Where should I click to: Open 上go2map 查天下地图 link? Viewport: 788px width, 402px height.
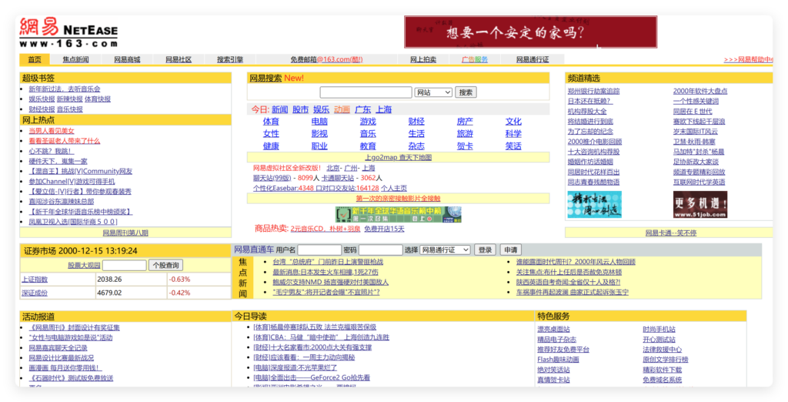tap(398, 157)
